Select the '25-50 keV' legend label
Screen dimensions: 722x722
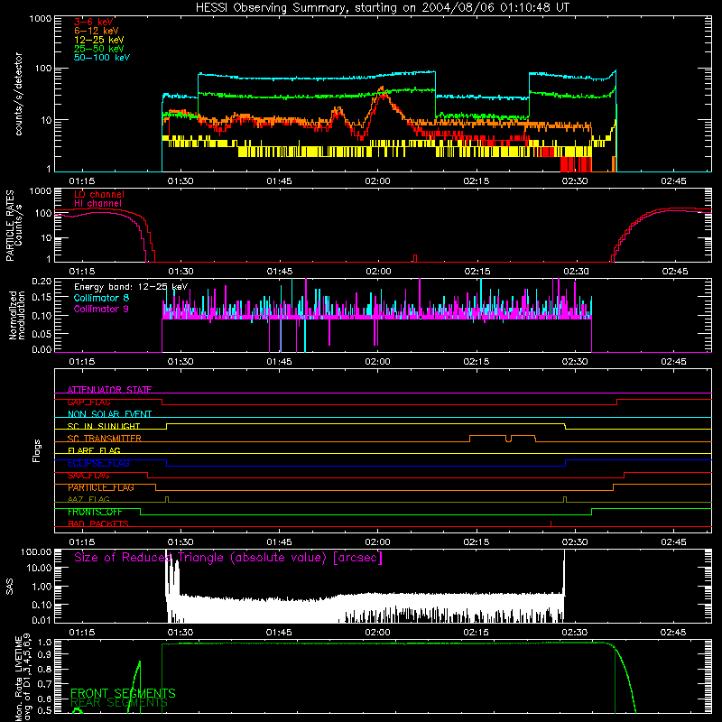99,49
